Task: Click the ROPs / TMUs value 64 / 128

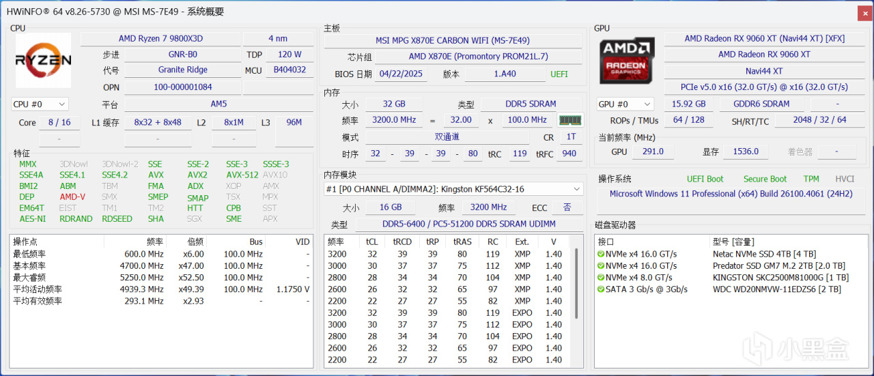Action: (688, 119)
